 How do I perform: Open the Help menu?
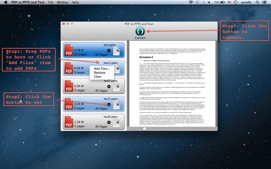click(x=75, y=2)
